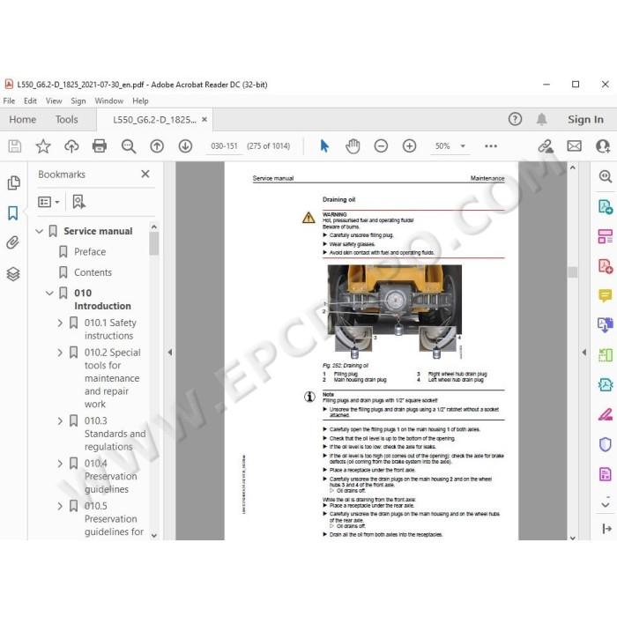This screenshot has width=617, height=617.
Task: Open Export PDF tool in right pane
Action: click(x=606, y=206)
